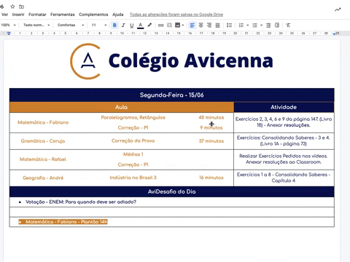350x262 pixels.
Task: Add a comment with the comment icon
Action: point(169,25)
